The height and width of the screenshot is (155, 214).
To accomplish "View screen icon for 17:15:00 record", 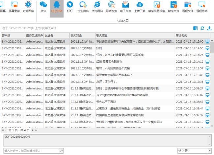I will click(x=207, y=42).
